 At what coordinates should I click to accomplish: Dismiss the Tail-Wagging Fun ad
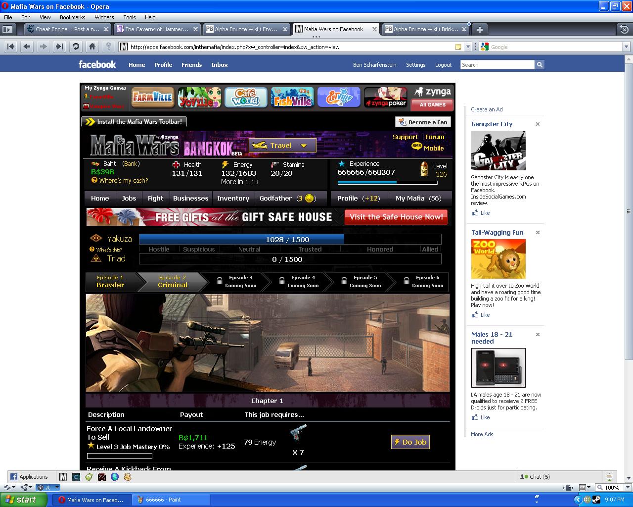coord(538,233)
